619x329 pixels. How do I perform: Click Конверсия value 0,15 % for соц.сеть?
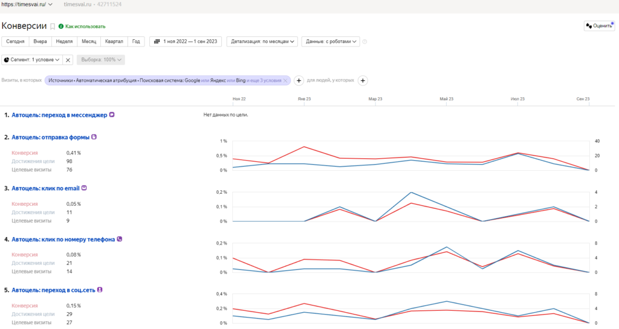coord(73,305)
